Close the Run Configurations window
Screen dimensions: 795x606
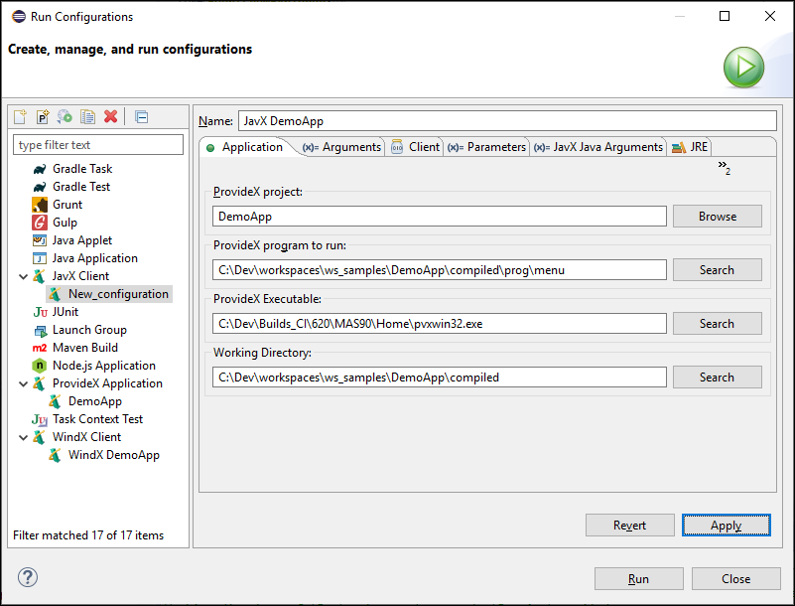[x=769, y=16]
